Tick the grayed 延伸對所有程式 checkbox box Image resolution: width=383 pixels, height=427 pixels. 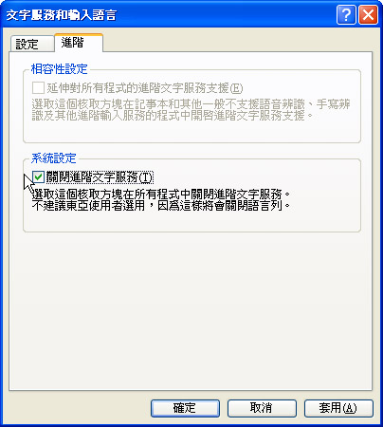(38, 87)
